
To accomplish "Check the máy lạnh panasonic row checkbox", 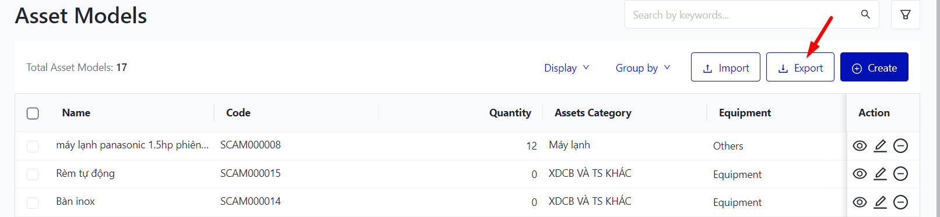I will coord(33,146).
